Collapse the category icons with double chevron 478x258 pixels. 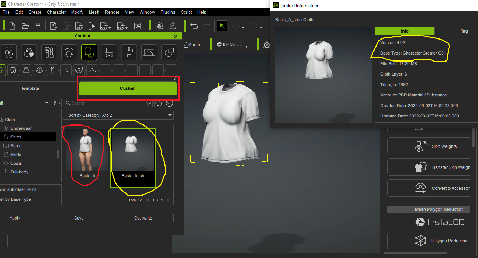pyautogui.click(x=175, y=79)
